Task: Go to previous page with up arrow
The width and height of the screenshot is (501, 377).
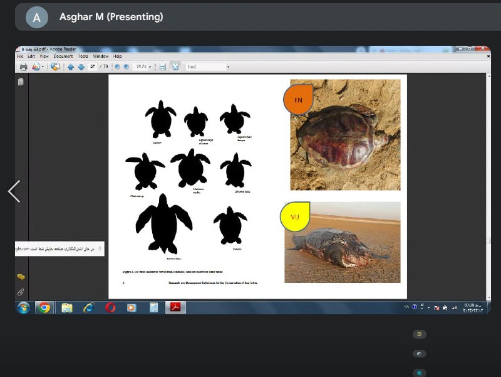Action: click(71, 67)
